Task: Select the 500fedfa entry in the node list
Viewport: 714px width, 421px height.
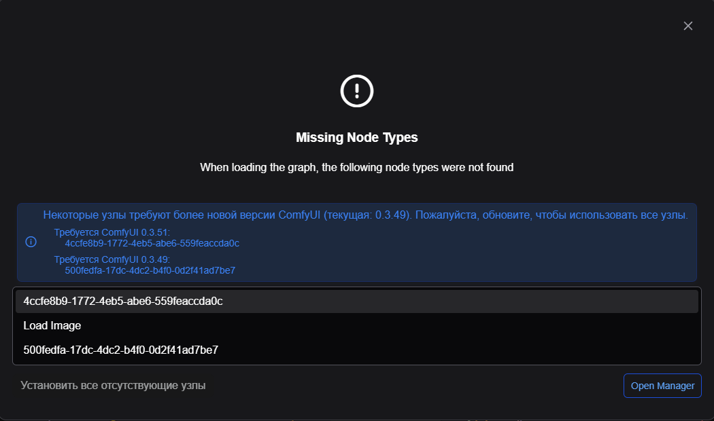Action: (120, 350)
